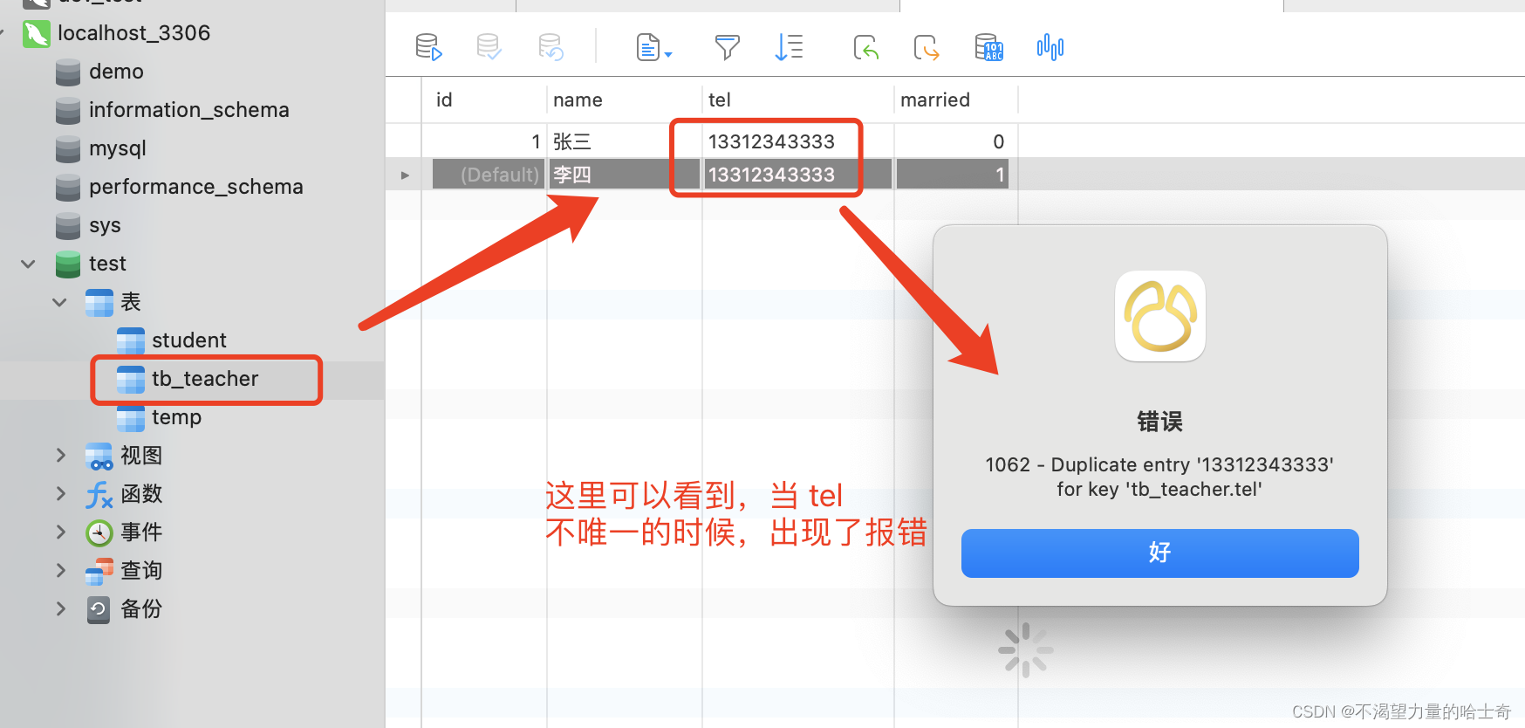Open the tb_teacher table
Screen dimensions: 1525x728
click(205, 379)
